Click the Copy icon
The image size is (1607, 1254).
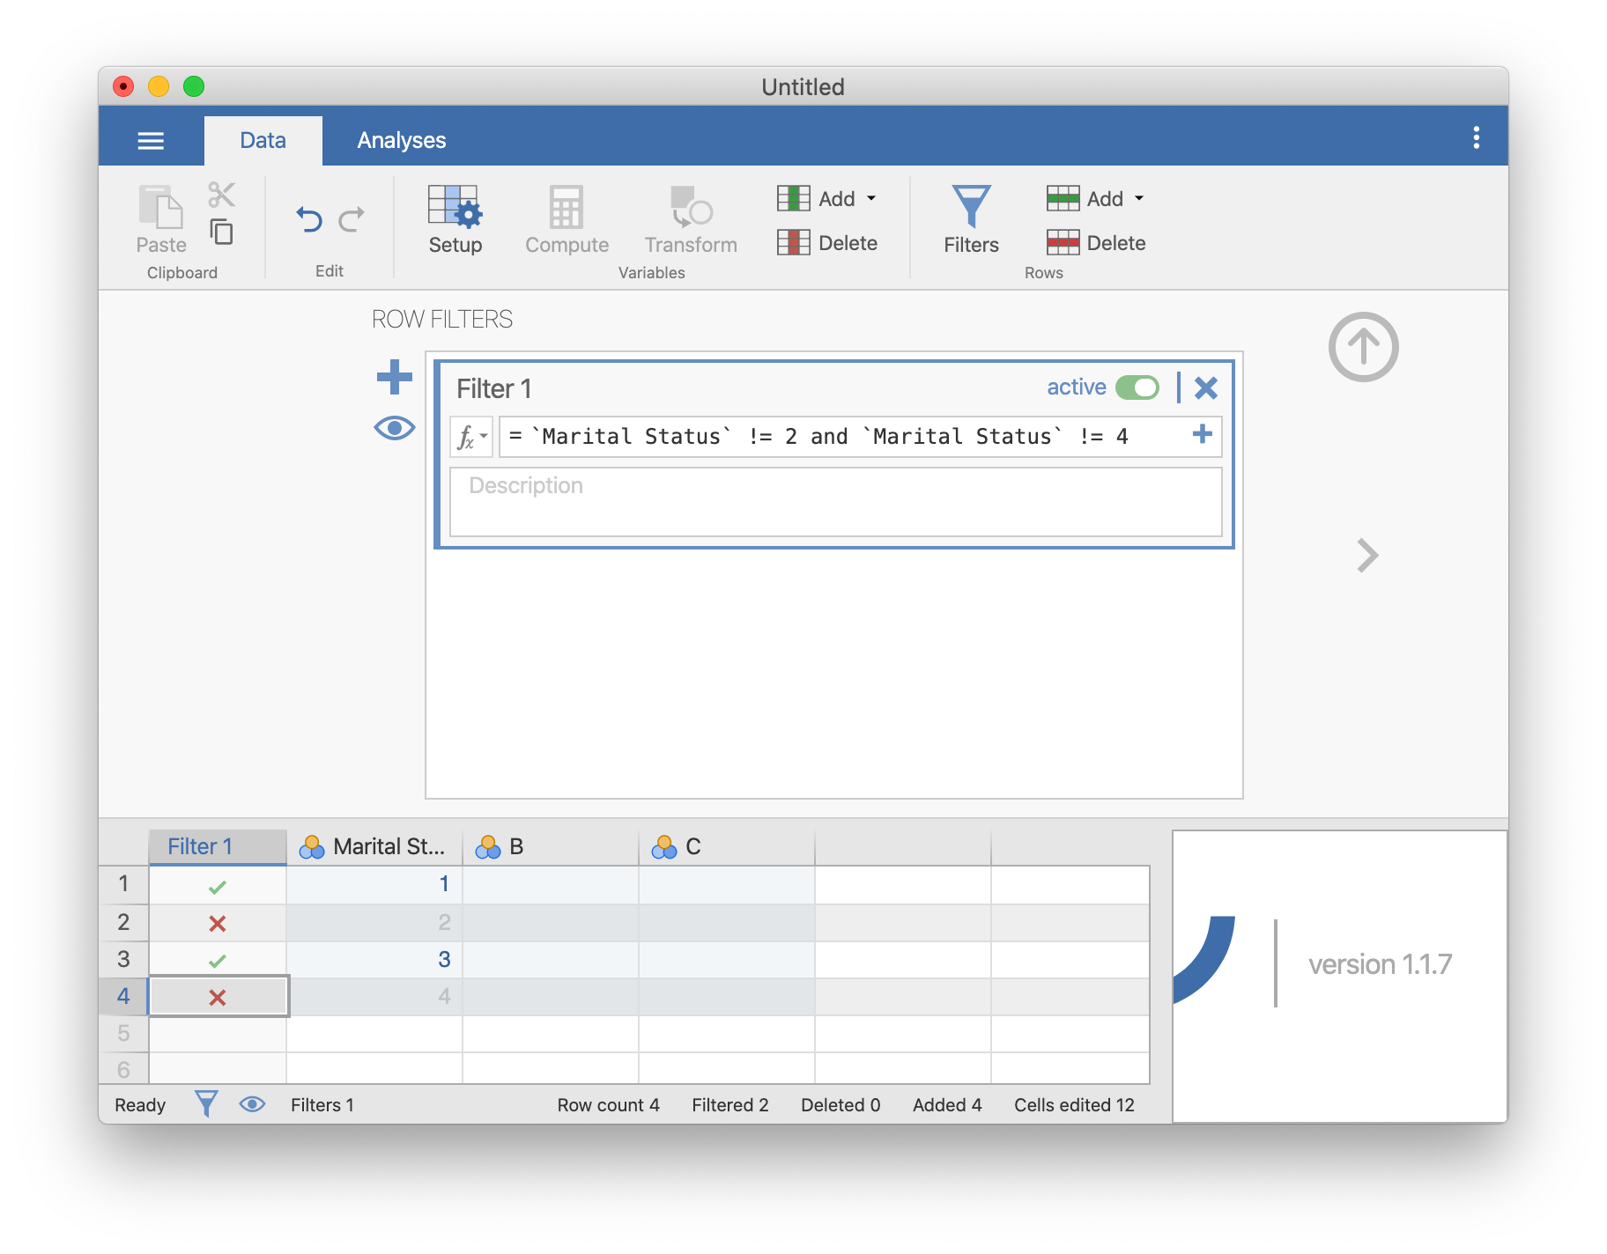(x=221, y=232)
